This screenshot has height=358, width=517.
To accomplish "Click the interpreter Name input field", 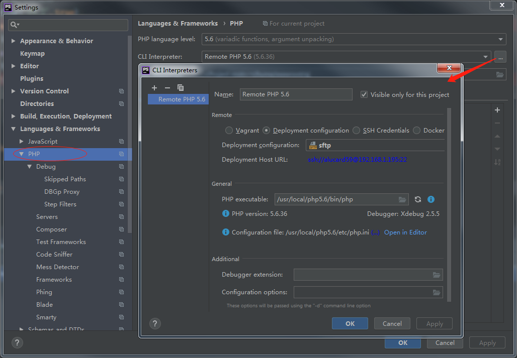I will 296,94.
